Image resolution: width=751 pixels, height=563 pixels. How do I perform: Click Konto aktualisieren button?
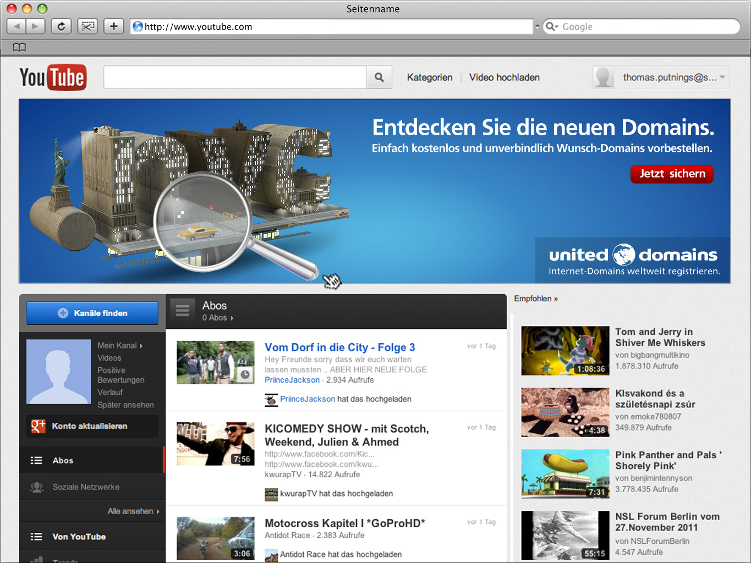pos(92,426)
